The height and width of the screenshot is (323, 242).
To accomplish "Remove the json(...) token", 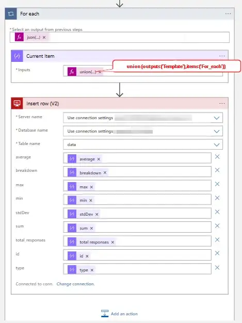I will tap(44, 38).
